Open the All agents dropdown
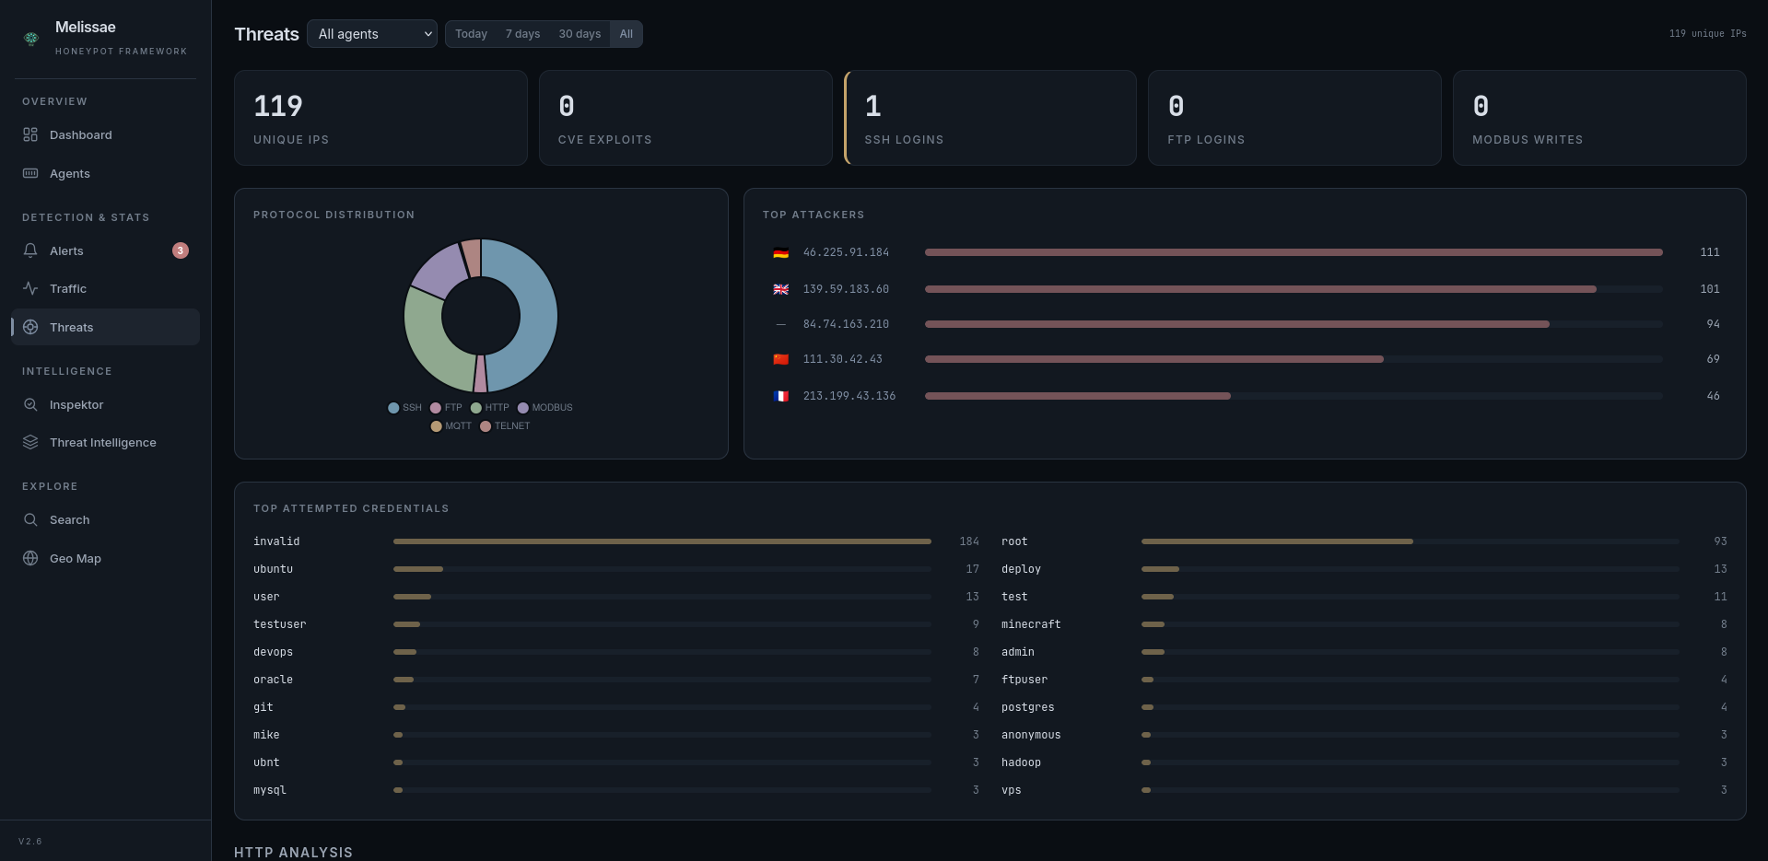The width and height of the screenshot is (1768, 861). (x=372, y=34)
